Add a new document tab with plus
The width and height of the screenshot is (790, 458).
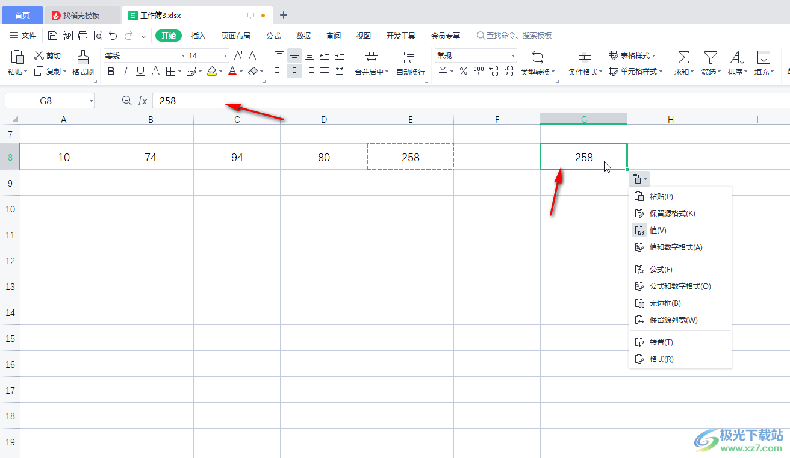coord(284,15)
